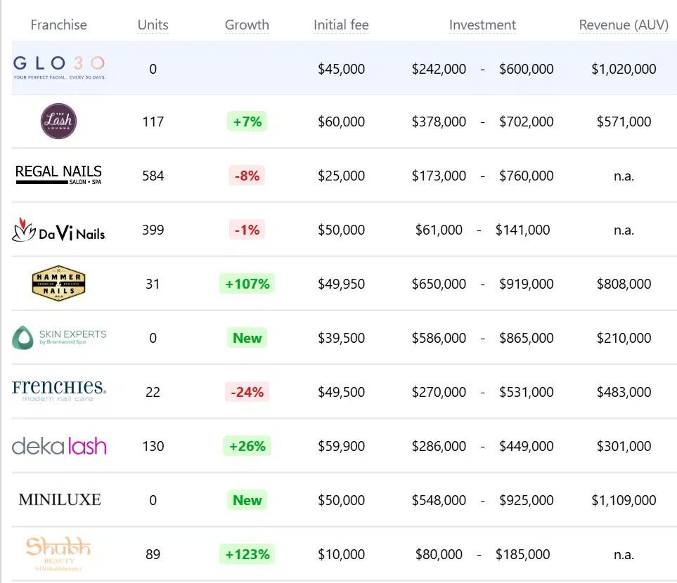Viewport: 677px width, 583px height.
Task: Open the Deka Lash logo
Action: coord(59,446)
